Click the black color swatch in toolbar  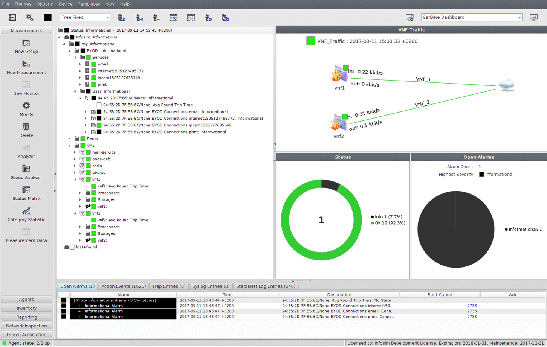pyautogui.click(x=48, y=17)
